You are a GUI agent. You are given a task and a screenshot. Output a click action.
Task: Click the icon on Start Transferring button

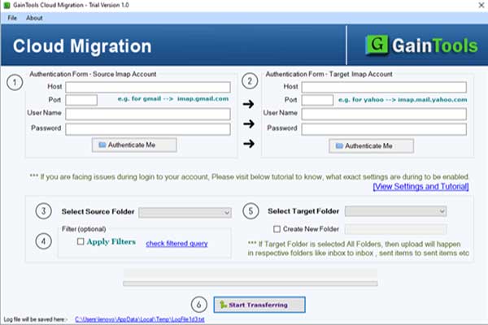[223, 305]
